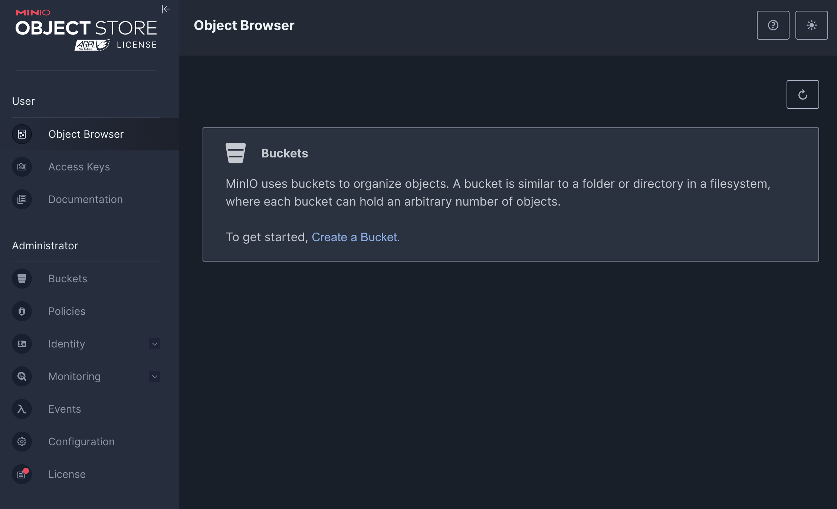Collapse the sidebar menu
Screen dimensions: 837x509
click(x=166, y=9)
